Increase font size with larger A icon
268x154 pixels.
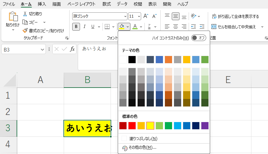coord(146,16)
